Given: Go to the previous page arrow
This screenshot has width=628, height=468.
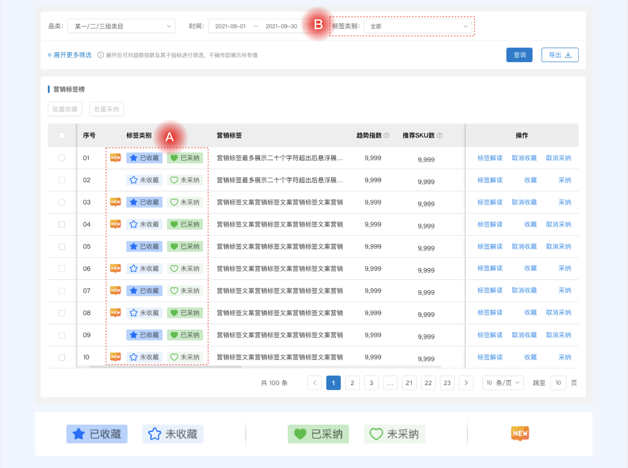Looking at the screenshot, I should pos(315,383).
